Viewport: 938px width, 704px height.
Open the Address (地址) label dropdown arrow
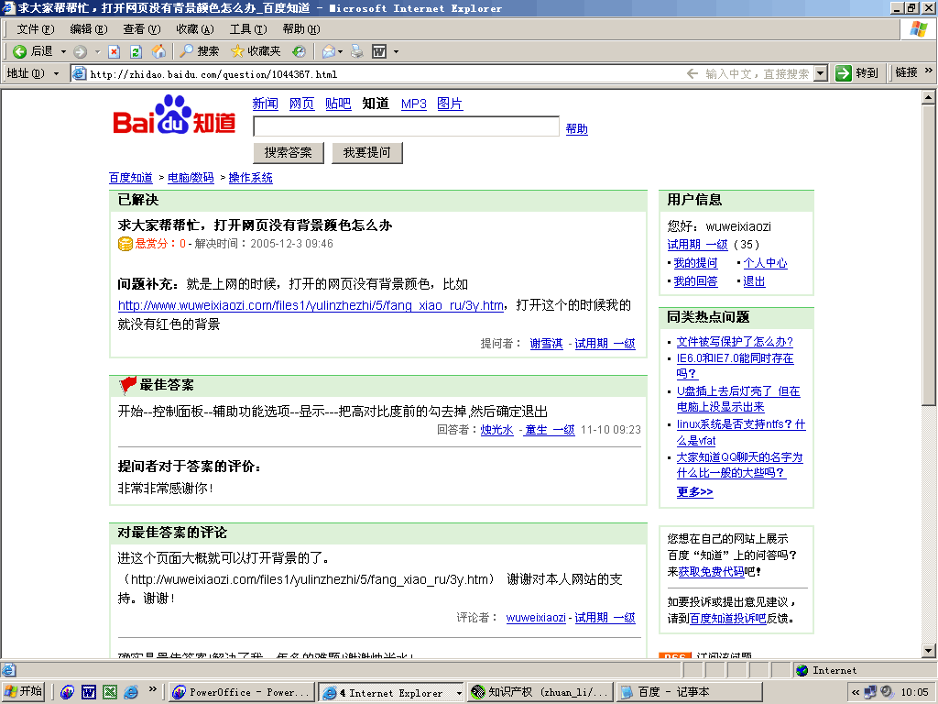(x=56, y=73)
